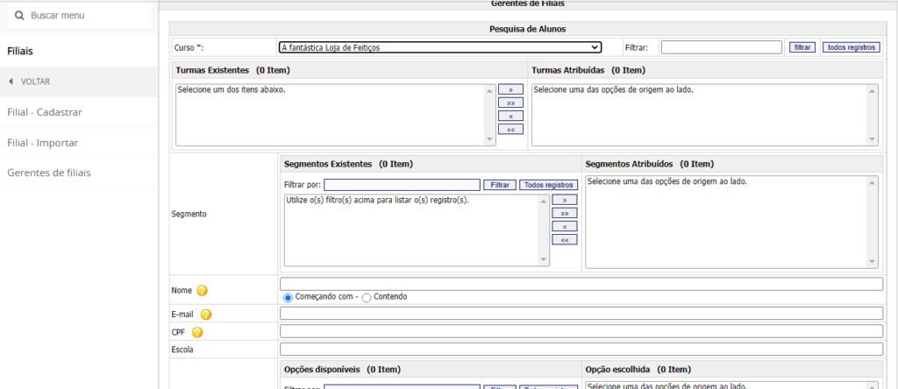The image size is (898, 389).
Task: Go back using the VOLTAR menu item
Action: click(35, 81)
